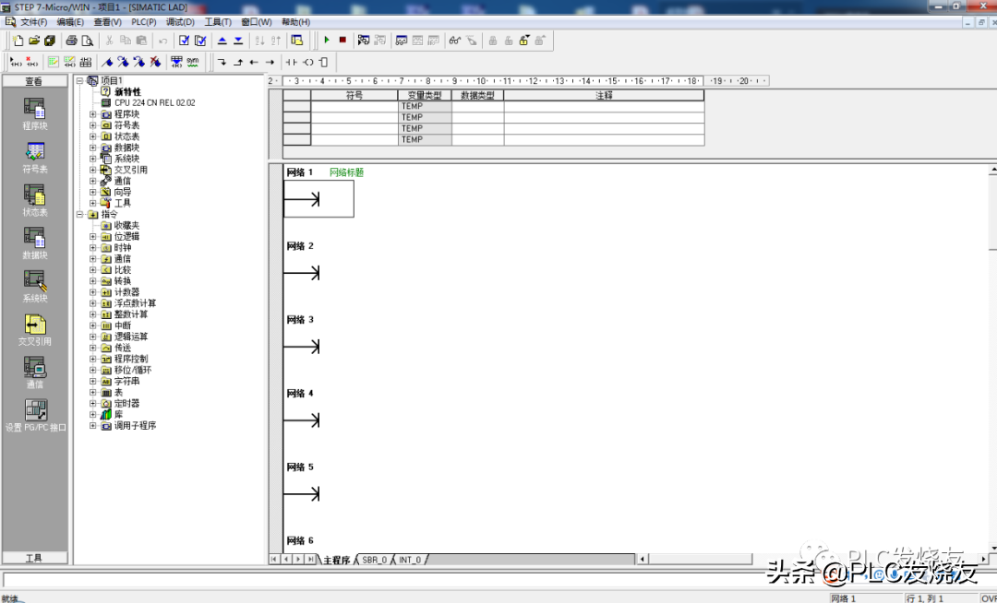This screenshot has width=997, height=603.
Task: Click the ladder editor's vertical scrollbar
Action: 991,359
